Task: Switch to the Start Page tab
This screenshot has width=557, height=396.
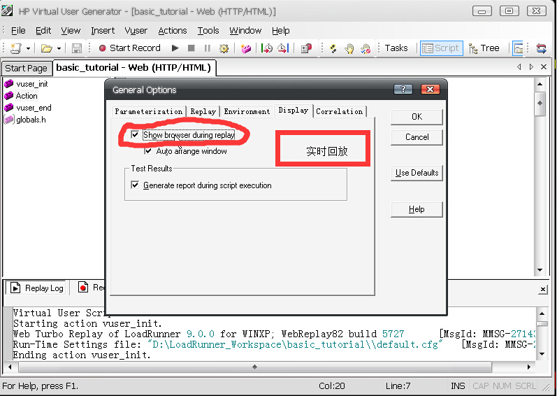Action: (26, 69)
